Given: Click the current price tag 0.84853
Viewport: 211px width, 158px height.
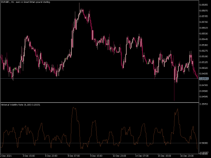Looking at the screenshot, I should pos(204,78).
